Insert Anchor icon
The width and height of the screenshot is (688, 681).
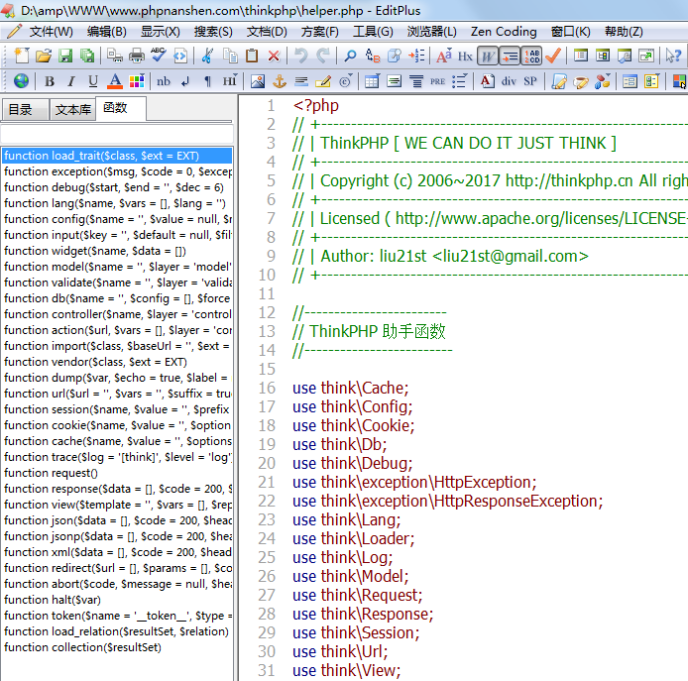pos(280,81)
